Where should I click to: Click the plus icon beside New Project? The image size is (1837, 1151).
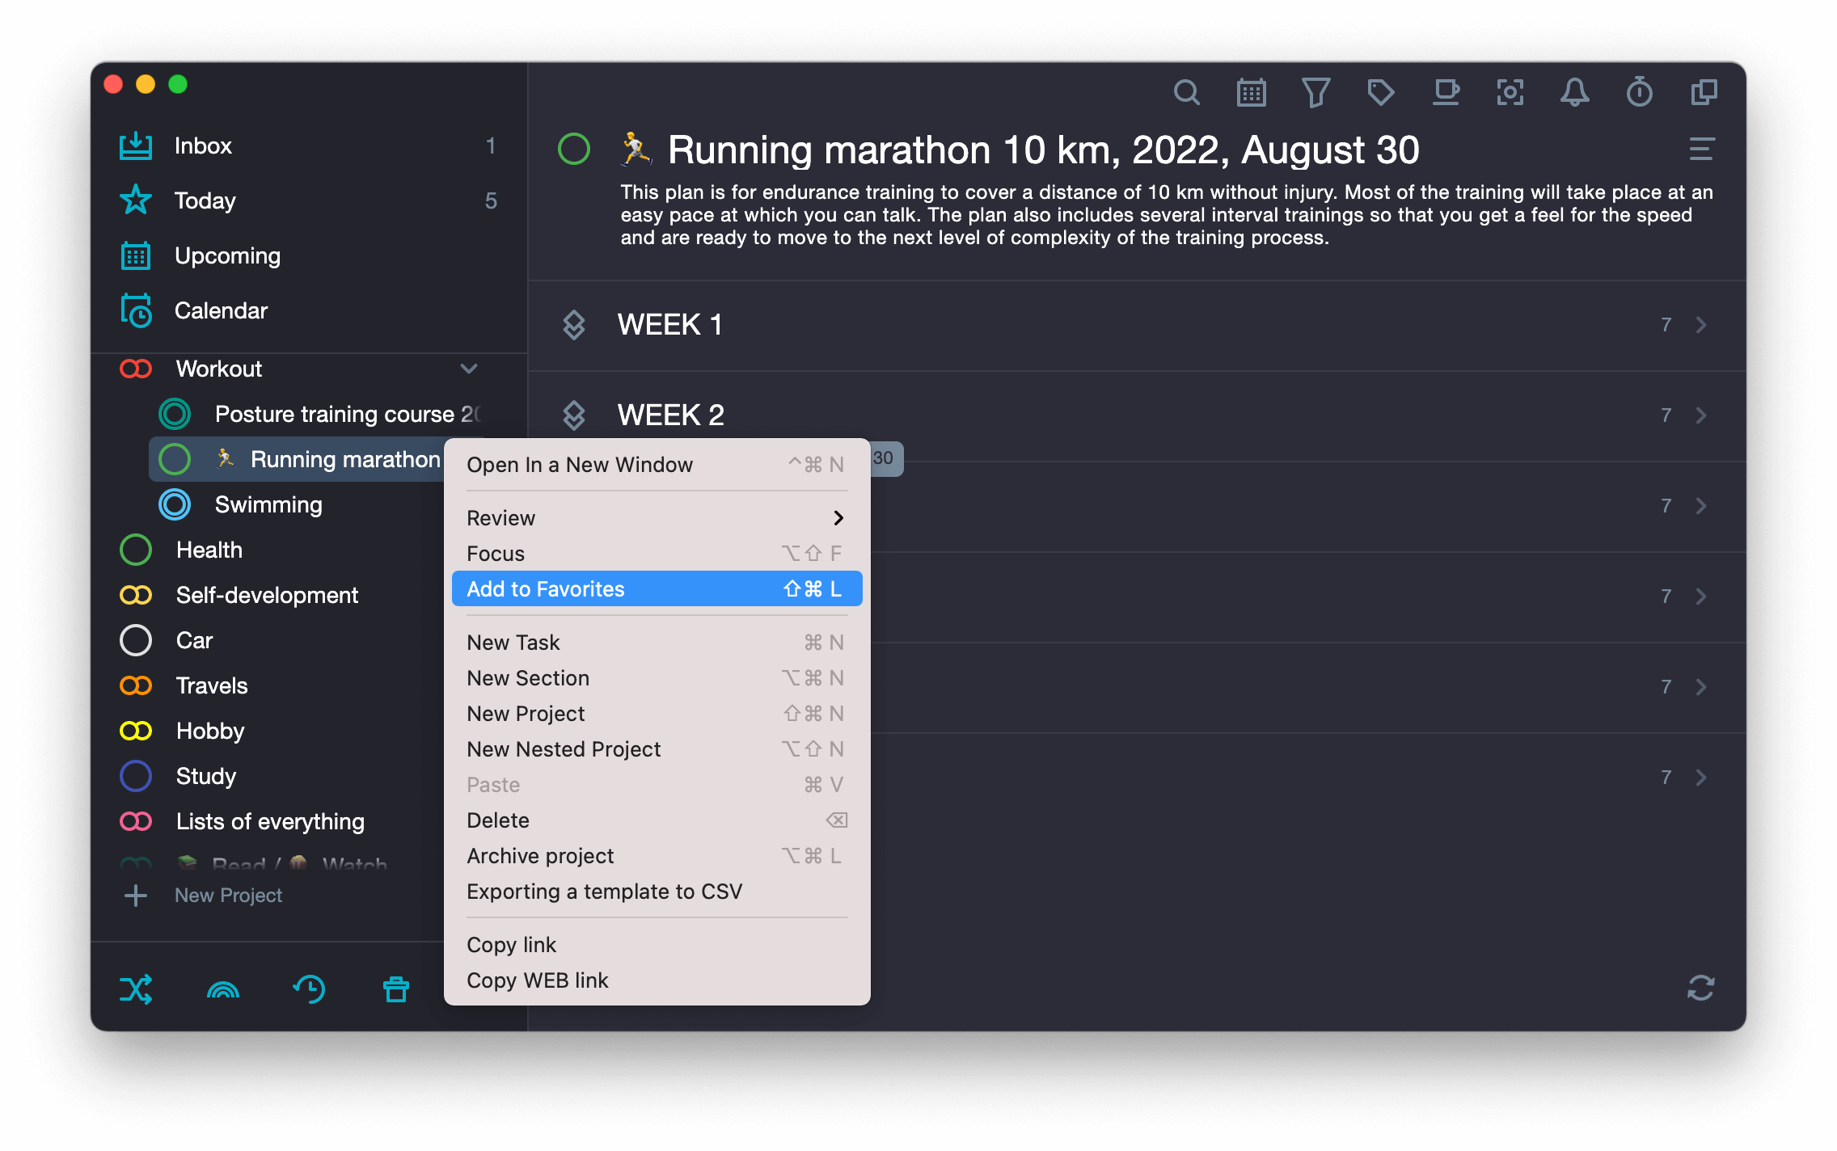coord(136,896)
